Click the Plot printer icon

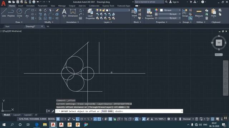(x=34, y=2)
